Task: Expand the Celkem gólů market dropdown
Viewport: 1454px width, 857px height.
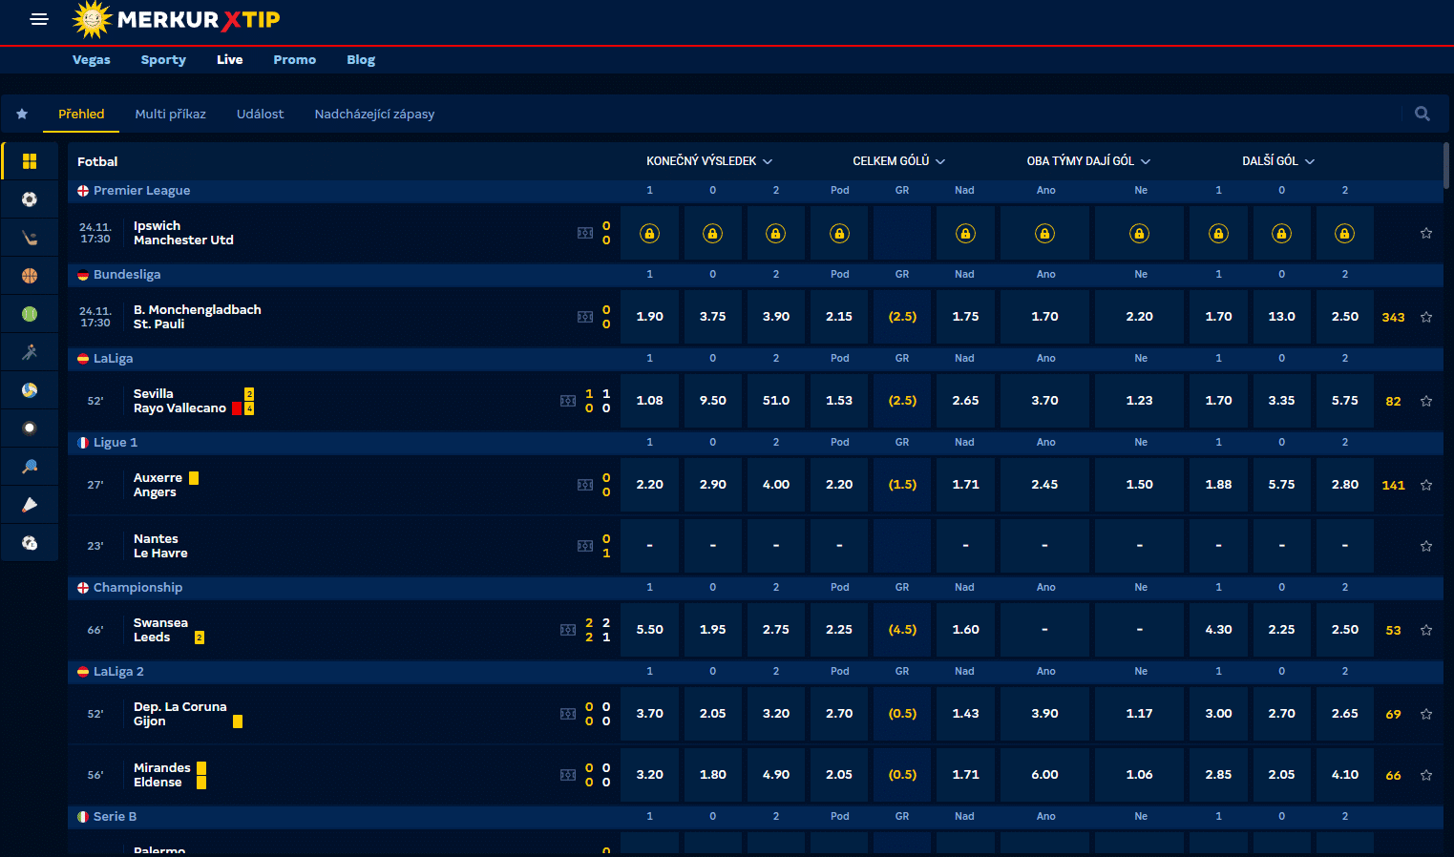Action: [x=899, y=161]
